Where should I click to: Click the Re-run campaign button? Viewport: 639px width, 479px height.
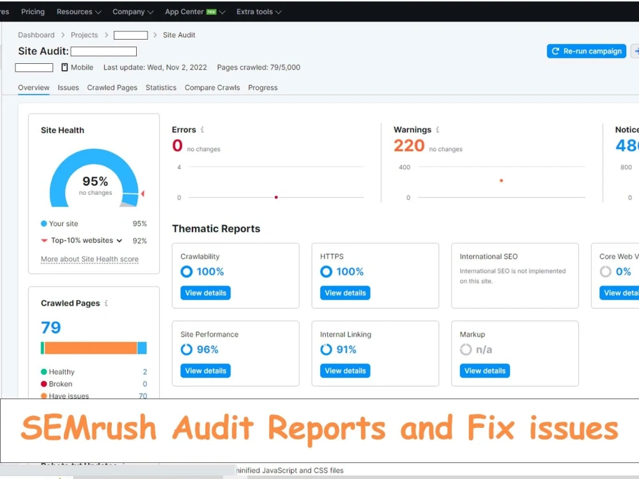point(587,51)
